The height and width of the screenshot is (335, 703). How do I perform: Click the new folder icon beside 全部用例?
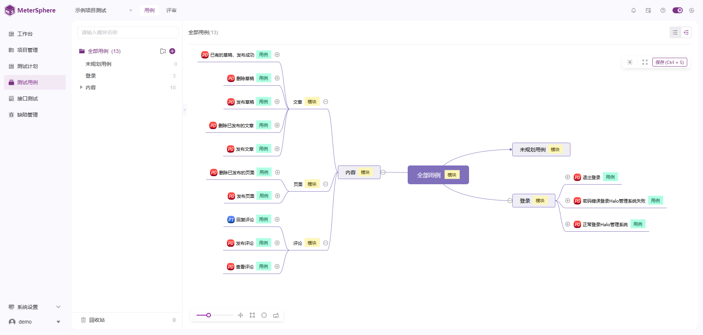click(x=163, y=51)
